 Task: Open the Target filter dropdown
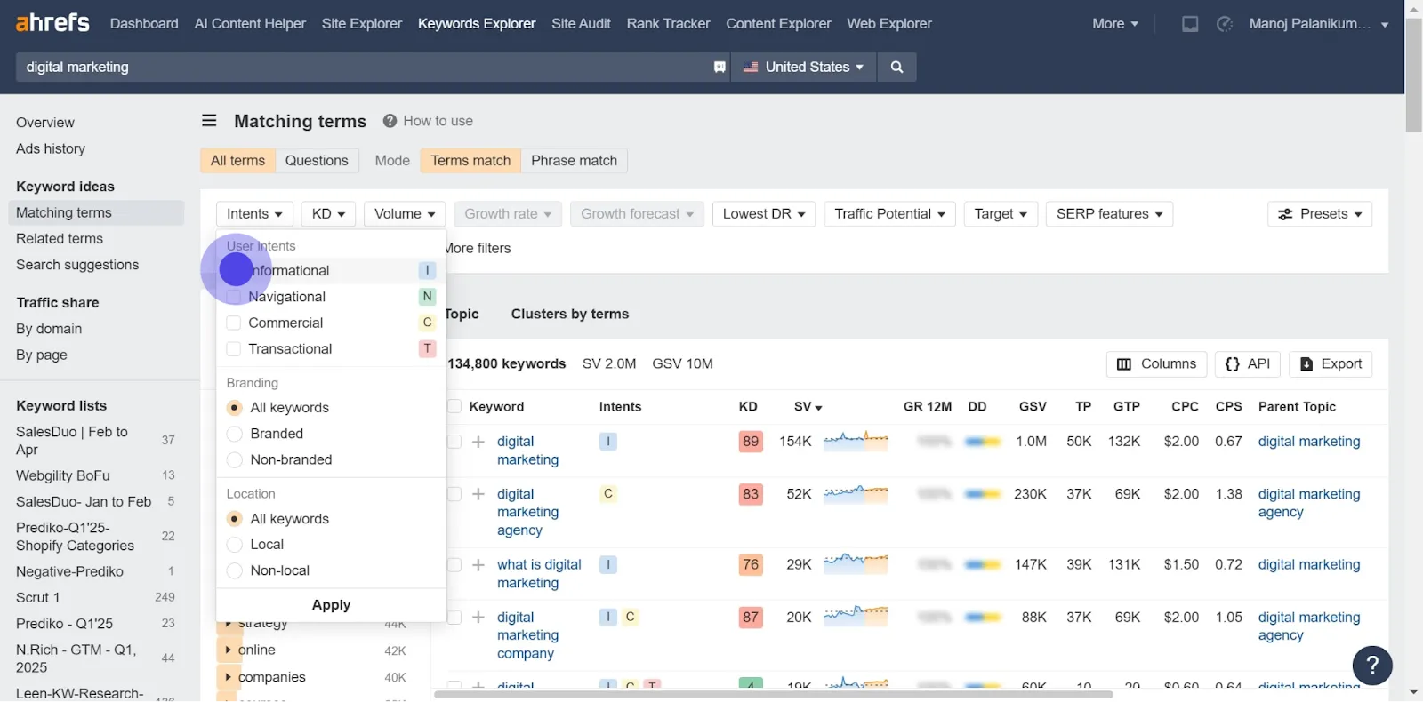point(1001,214)
